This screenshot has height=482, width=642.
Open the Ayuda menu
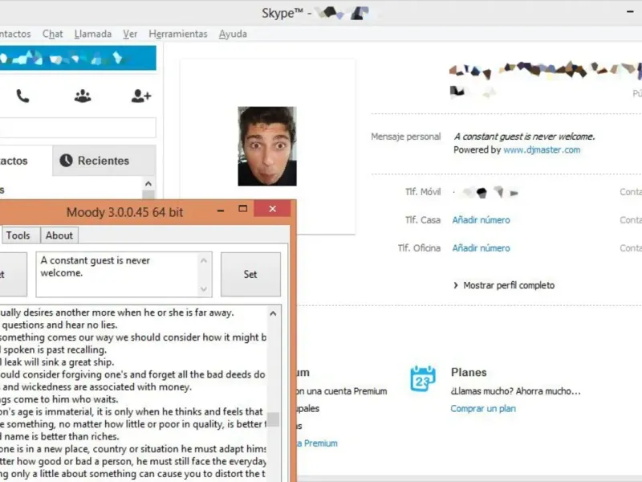coord(233,34)
